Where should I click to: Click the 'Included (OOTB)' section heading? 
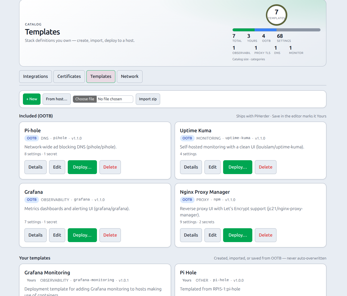(36, 116)
